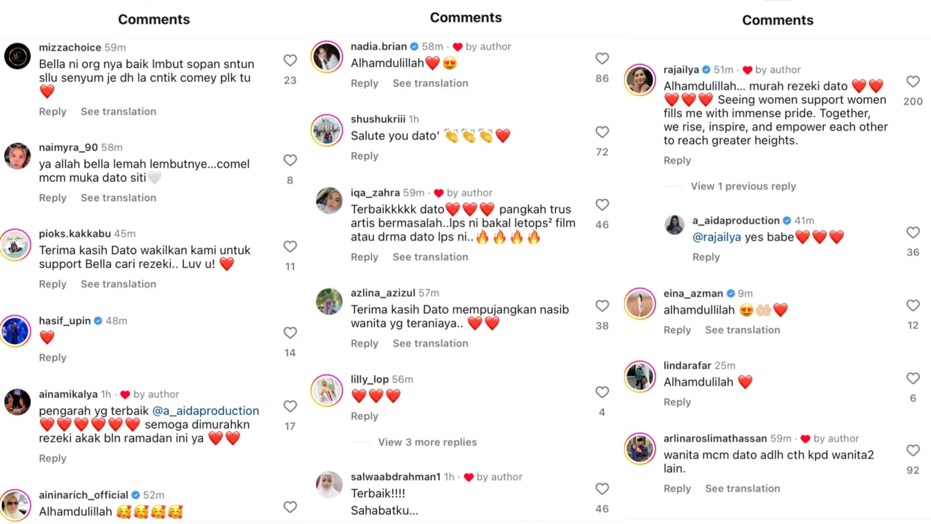931x524 pixels.
Task: Toggle like on hasif_upin's heart comment
Action: (x=290, y=333)
